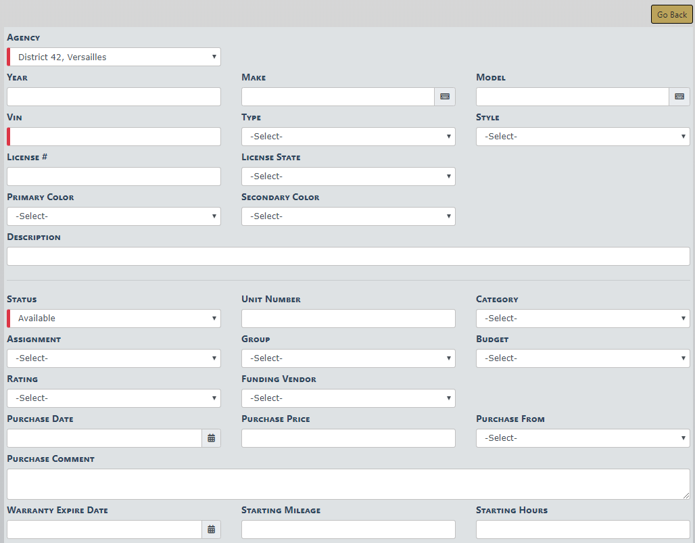Image resolution: width=695 pixels, height=543 pixels.
Task: Open the Purchase Date calendar picker
Action: (211, 438)
